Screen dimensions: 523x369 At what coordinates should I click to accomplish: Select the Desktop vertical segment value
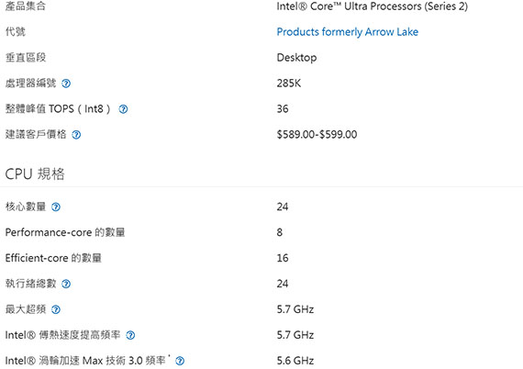[x=296, y=58]
